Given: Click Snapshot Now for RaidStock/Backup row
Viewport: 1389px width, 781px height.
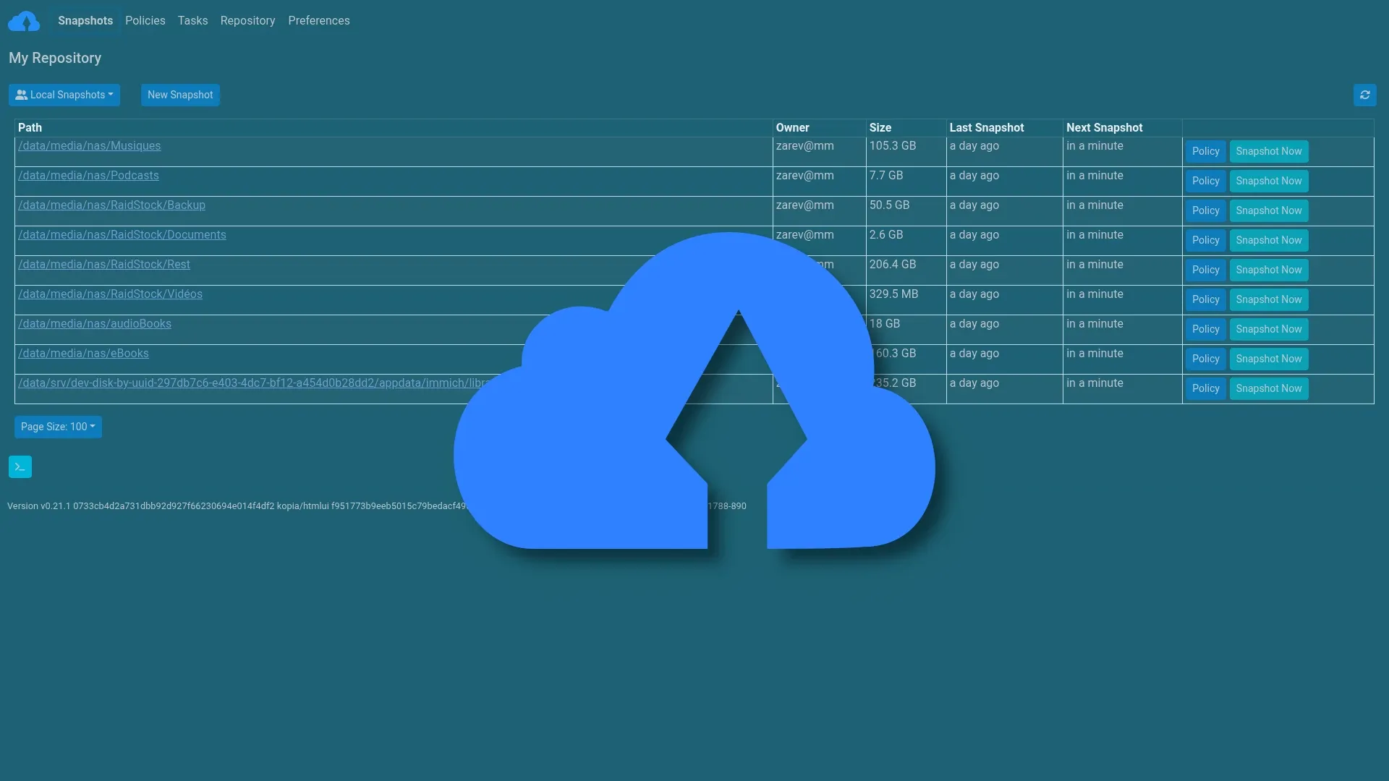Looking at the screenshot, I should coord(1269,210).
